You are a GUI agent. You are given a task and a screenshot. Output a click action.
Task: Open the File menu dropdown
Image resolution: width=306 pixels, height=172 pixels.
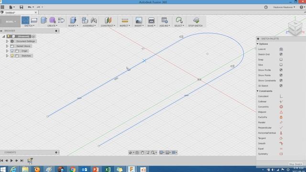point(12,7)
